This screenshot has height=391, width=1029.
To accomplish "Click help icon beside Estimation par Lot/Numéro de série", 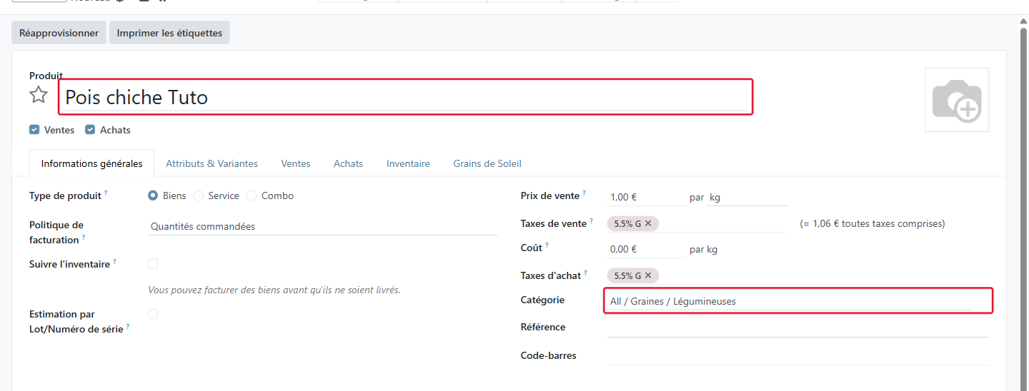I will pyautogui.click(x=128, y=327).
